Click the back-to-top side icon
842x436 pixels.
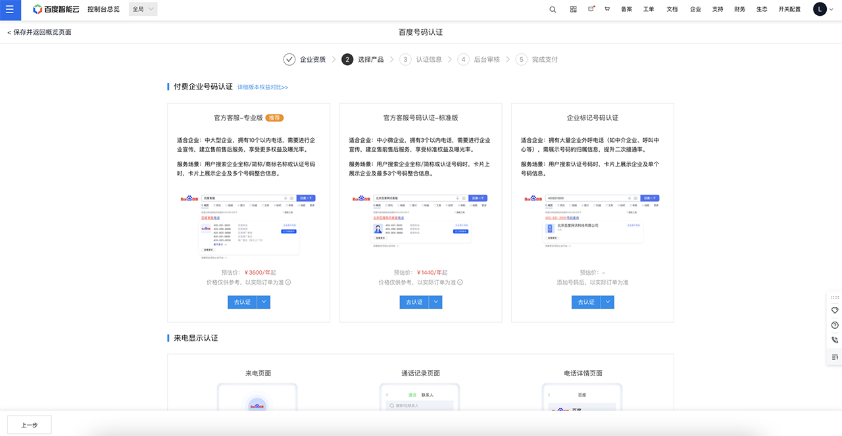835,356
